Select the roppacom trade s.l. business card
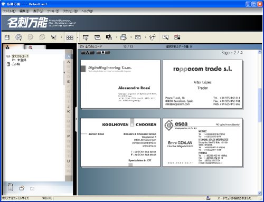This screenshot has width=264, height=202. [x=203, y=84]
